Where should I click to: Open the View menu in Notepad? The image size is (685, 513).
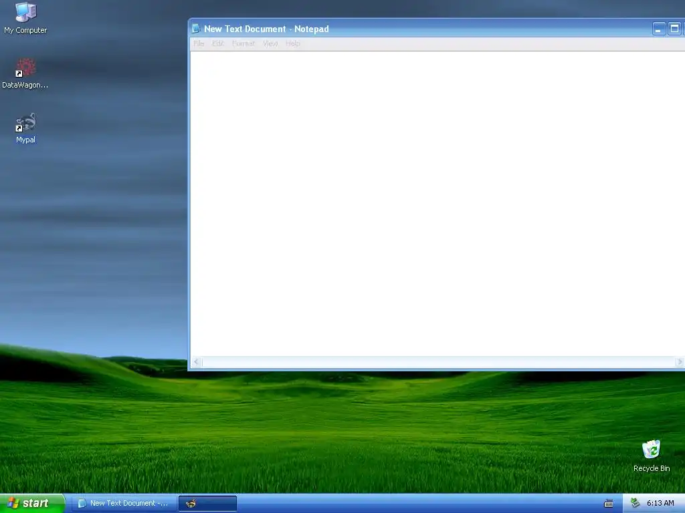click(x=270, y=43)
